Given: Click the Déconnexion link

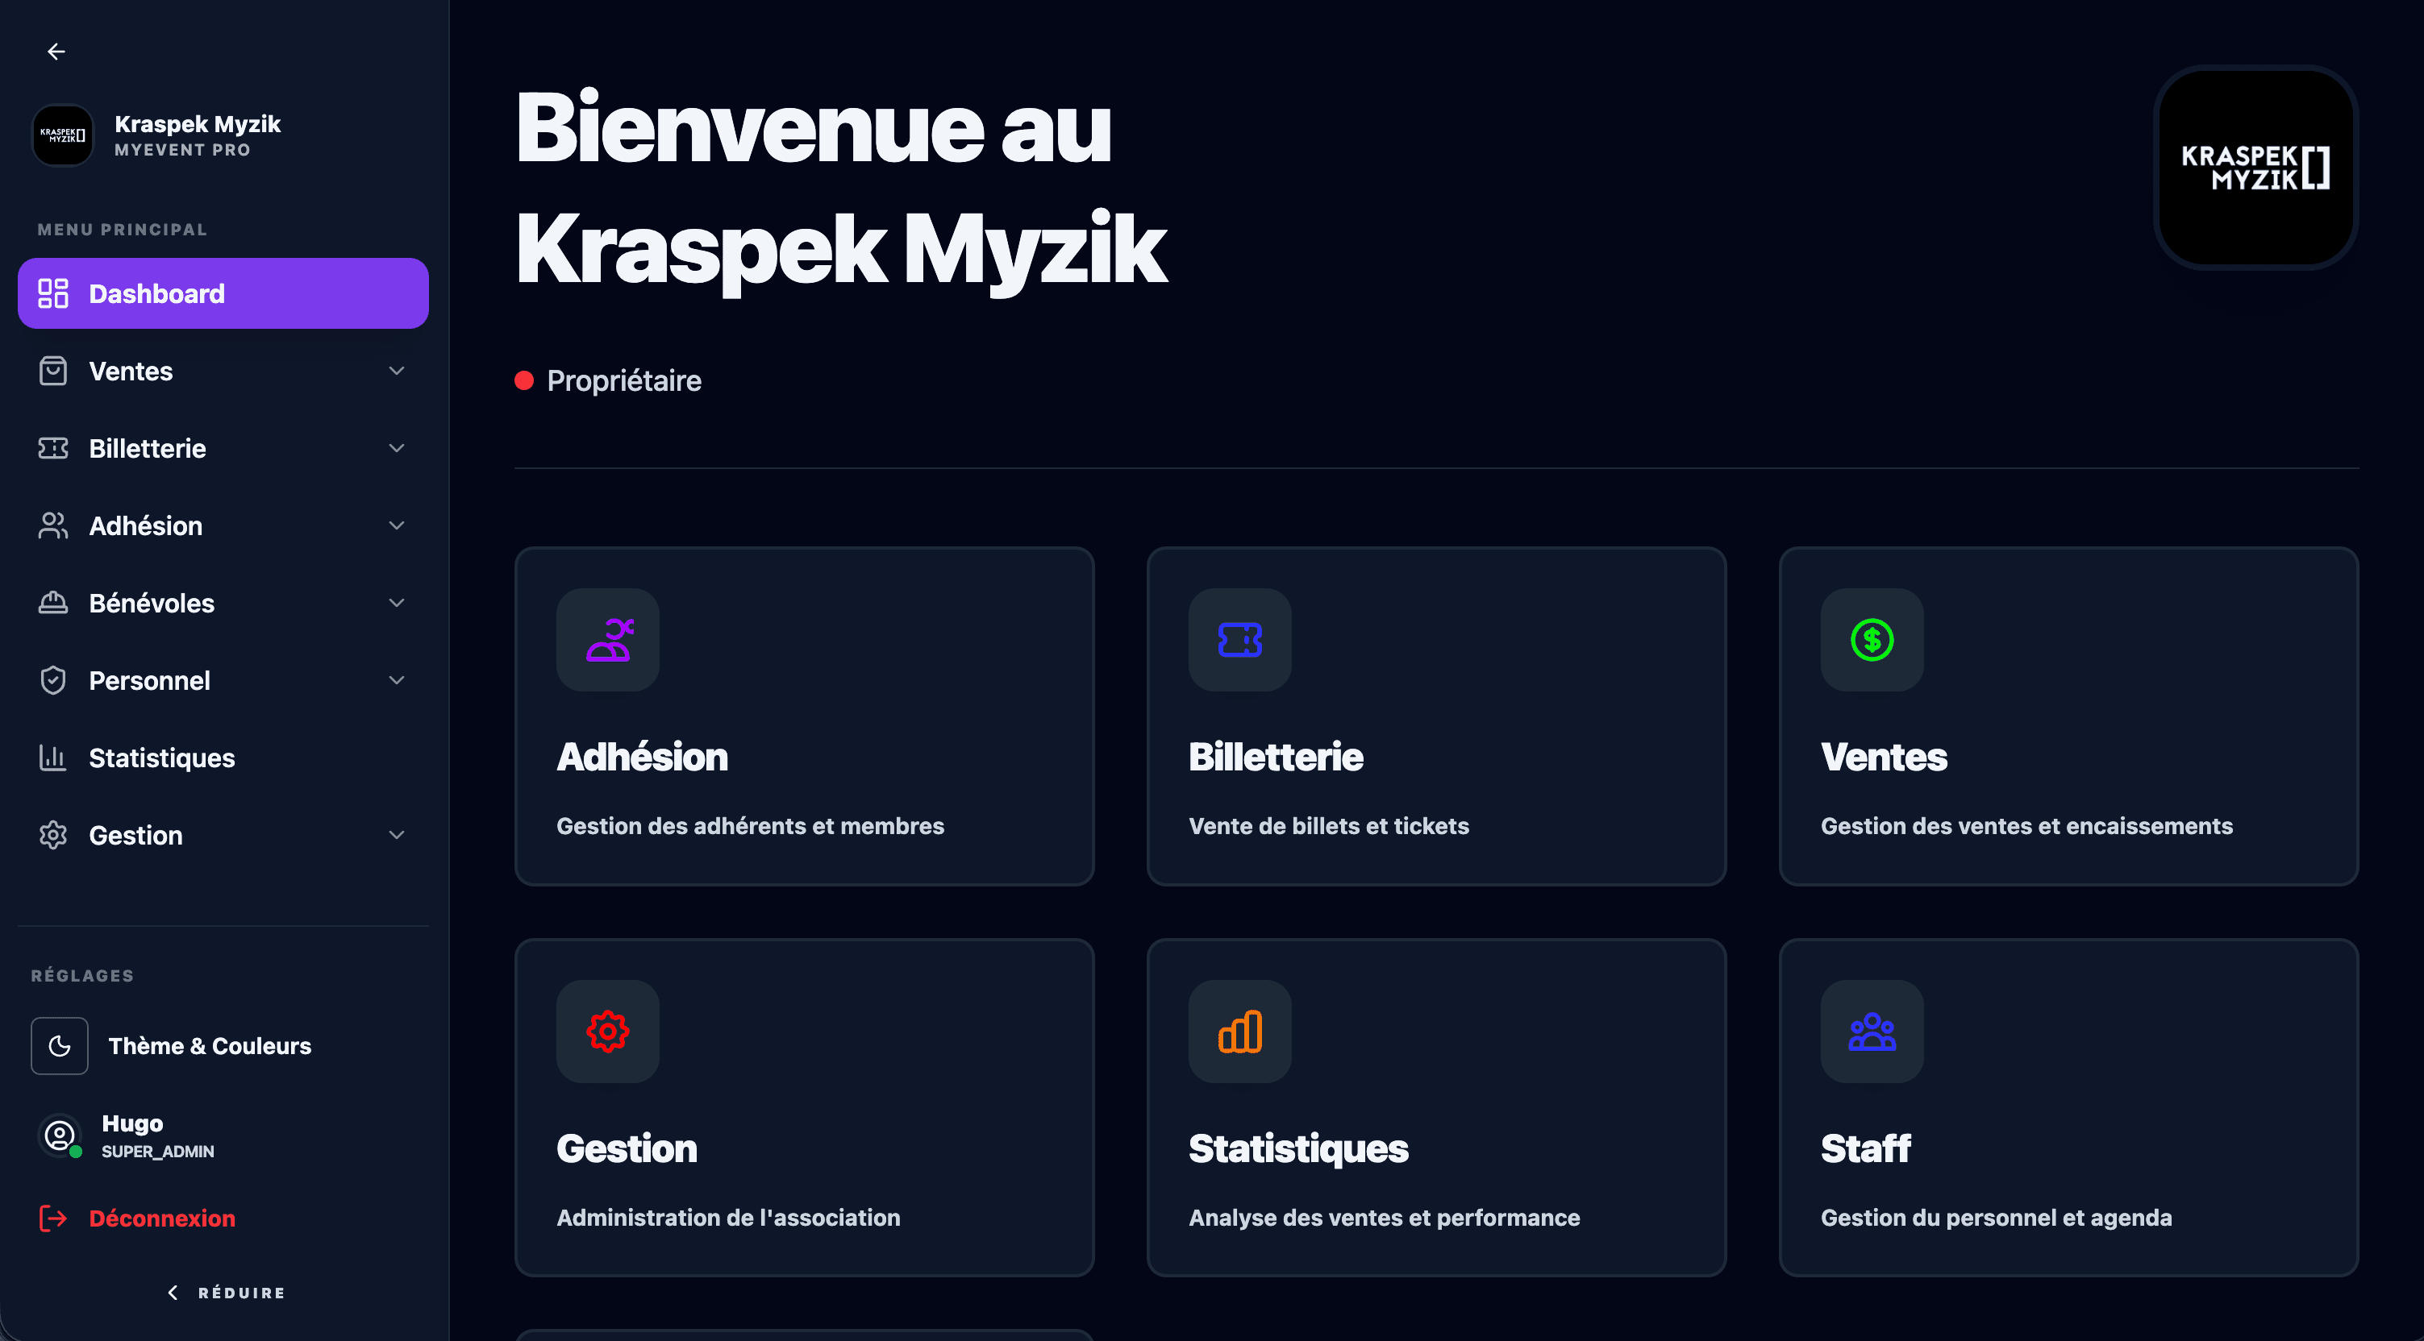Looking at the screenshot, I should coord(162,1218).
